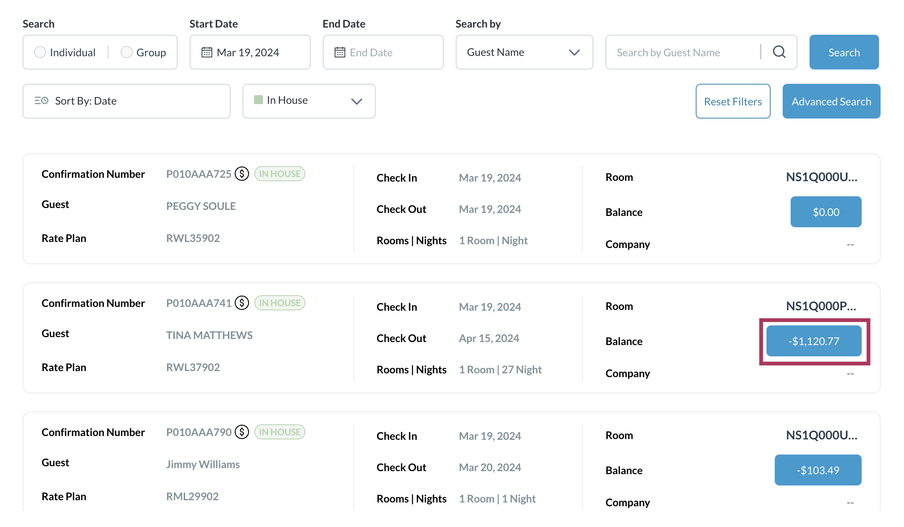Open the Sort By: Date selector
904x527 pixels.
[x=126, y=101]
